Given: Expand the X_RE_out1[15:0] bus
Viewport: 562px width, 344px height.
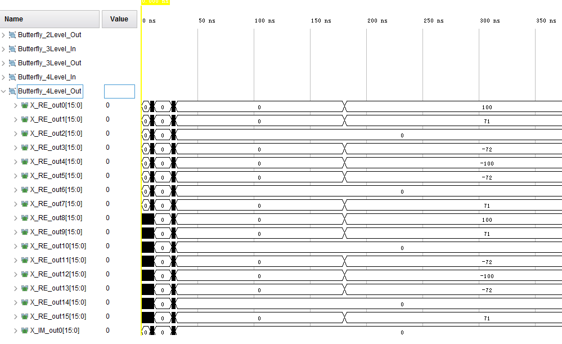Looking at the screenshot, I should (x=15, y=119).
